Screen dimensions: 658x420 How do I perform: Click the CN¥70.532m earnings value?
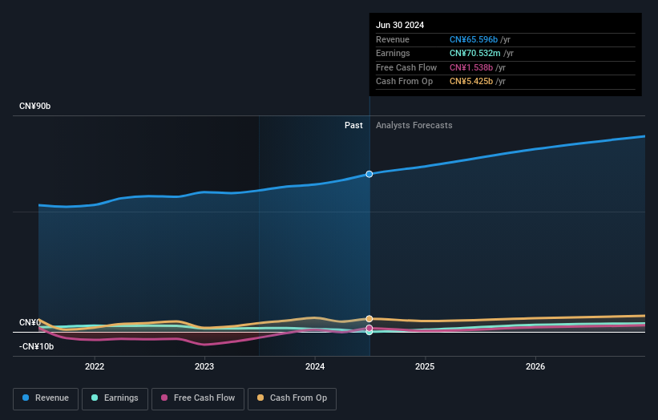475,53
